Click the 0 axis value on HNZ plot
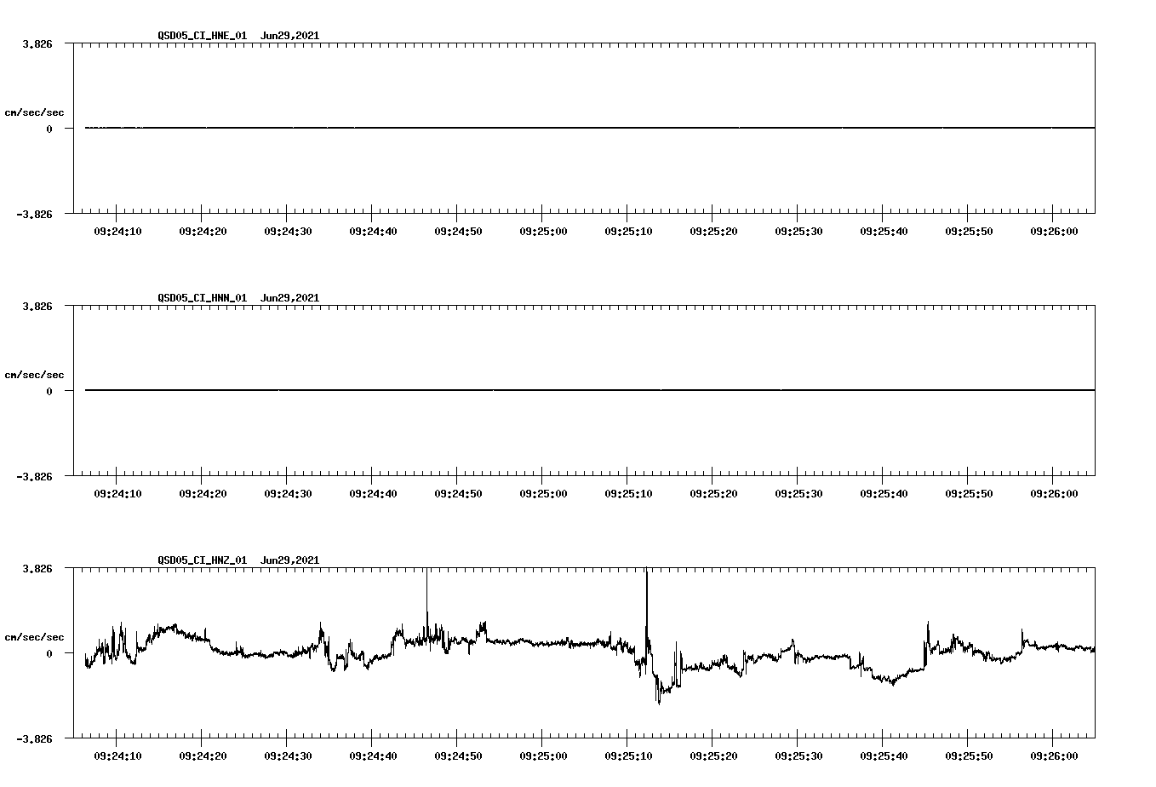The width and height of the screenshot is (1156, 787). tap(49, 654)
